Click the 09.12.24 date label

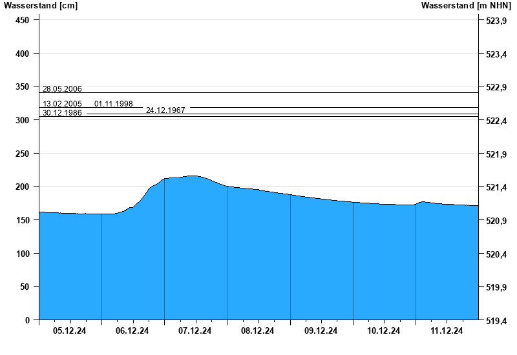pyautogui.click(x=321, y=331)
